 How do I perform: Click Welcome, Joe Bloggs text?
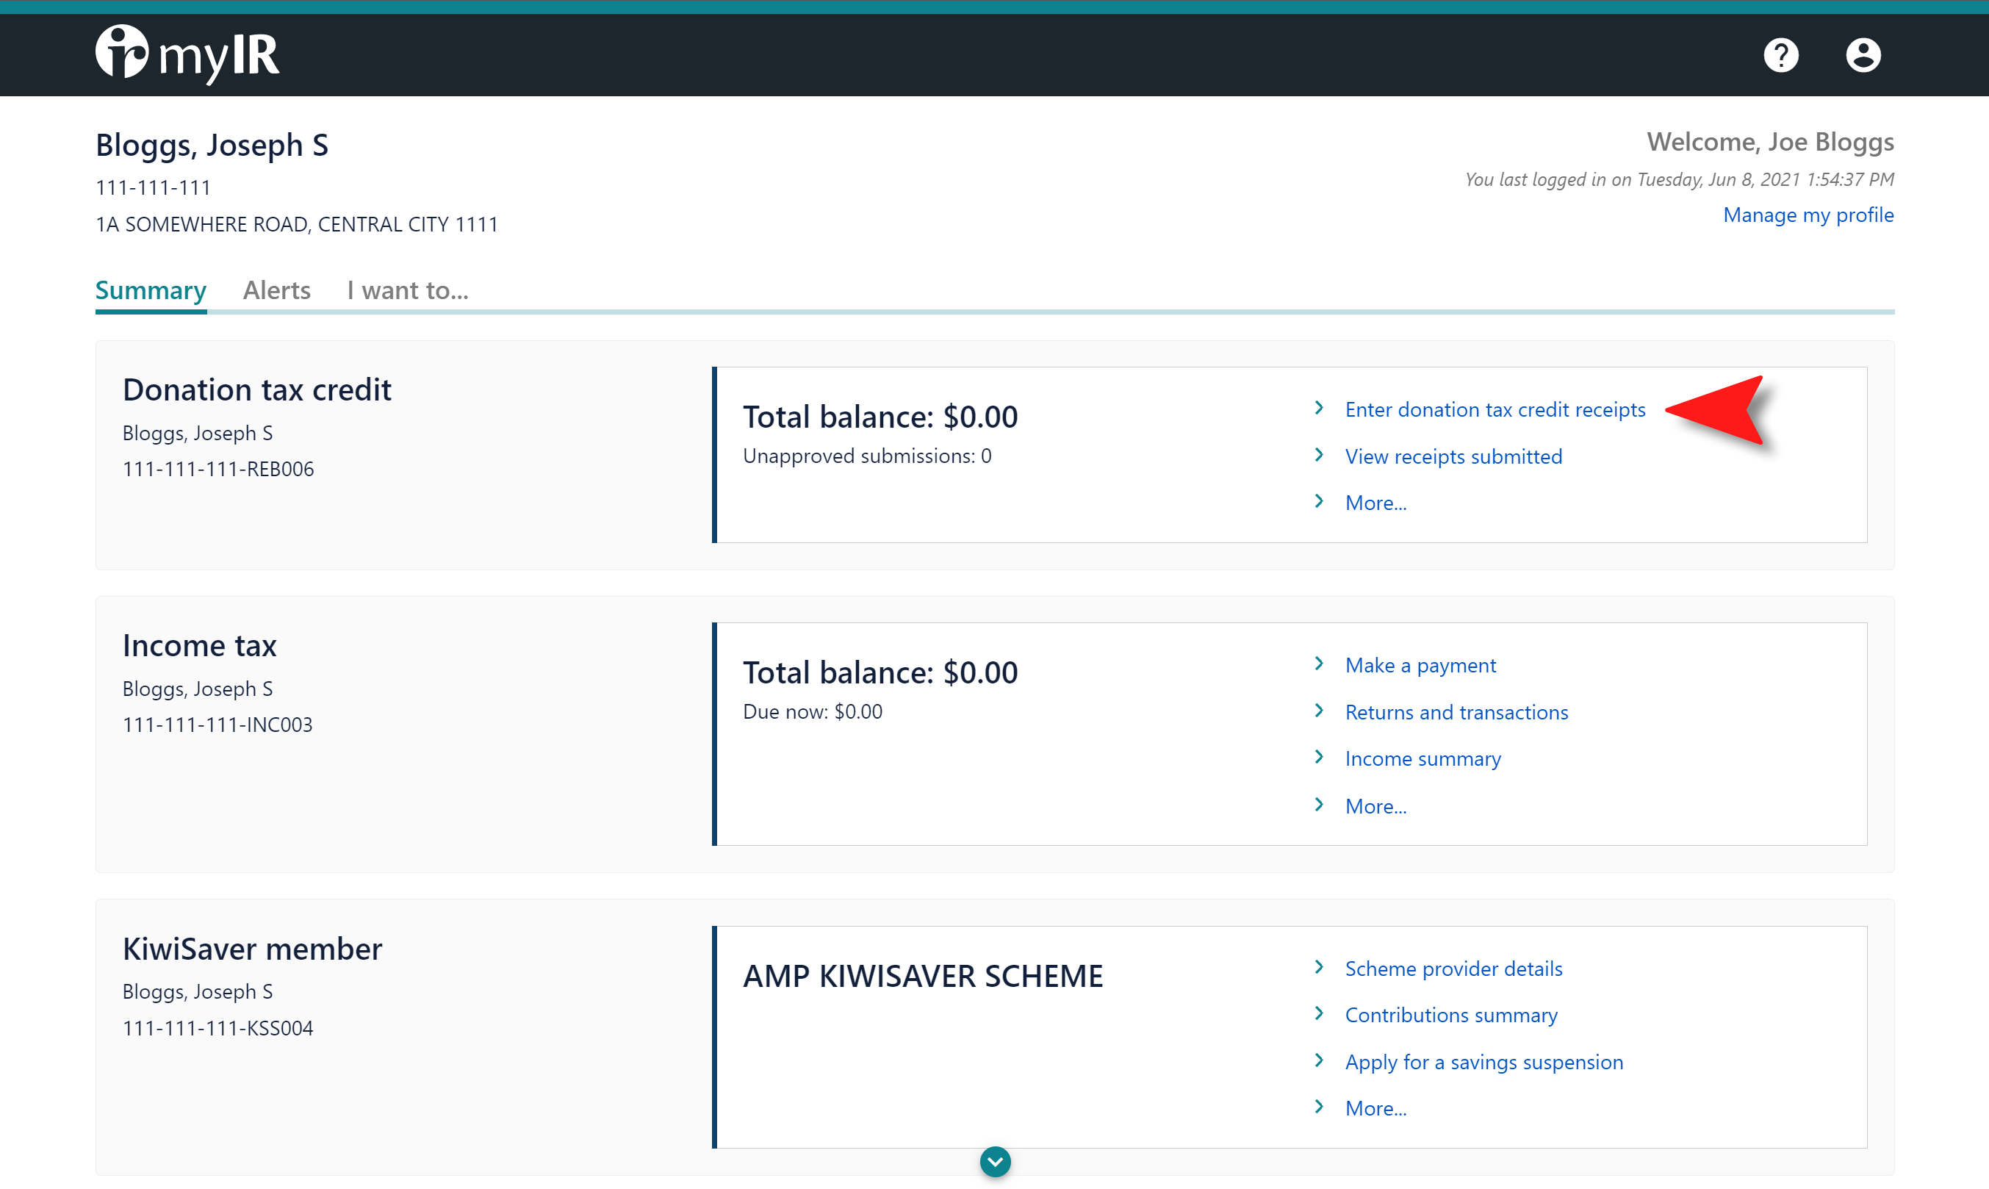[x=1769, y=142]
